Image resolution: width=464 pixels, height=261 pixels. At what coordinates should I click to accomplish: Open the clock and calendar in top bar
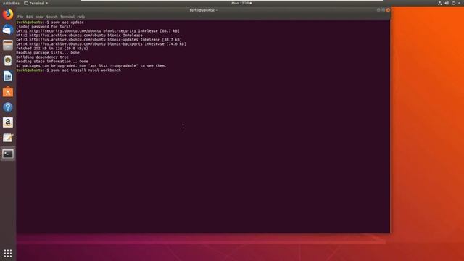[x=241, y=3]
